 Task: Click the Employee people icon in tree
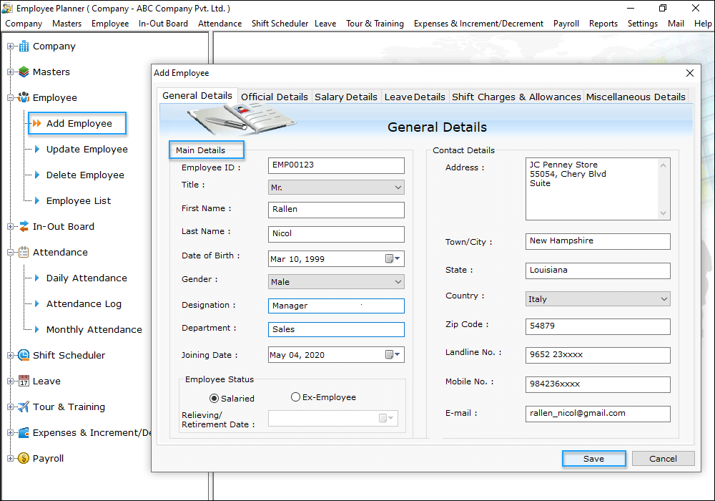24,97
